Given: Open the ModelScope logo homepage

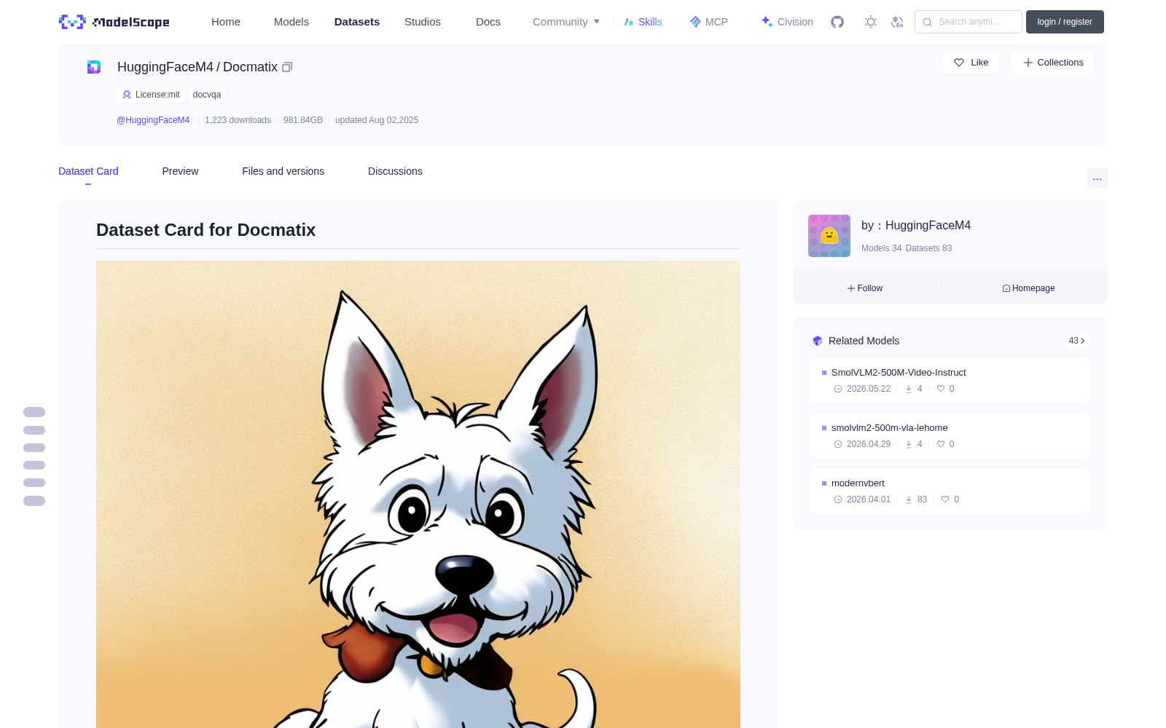Looking at the screenshot, I should [114, 22].
